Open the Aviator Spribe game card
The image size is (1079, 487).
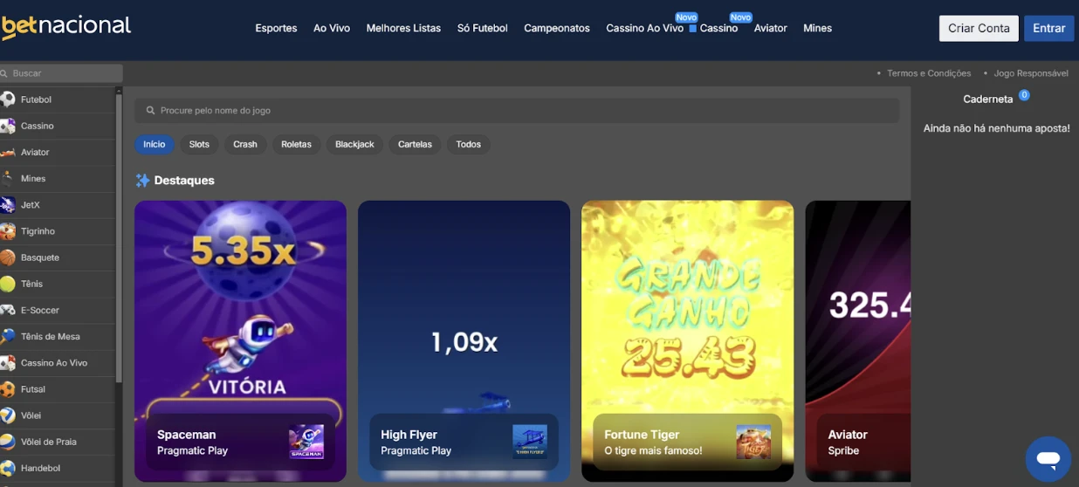(x=857, y=341)
